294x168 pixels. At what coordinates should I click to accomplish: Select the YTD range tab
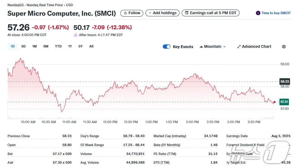tap(58, 46)
